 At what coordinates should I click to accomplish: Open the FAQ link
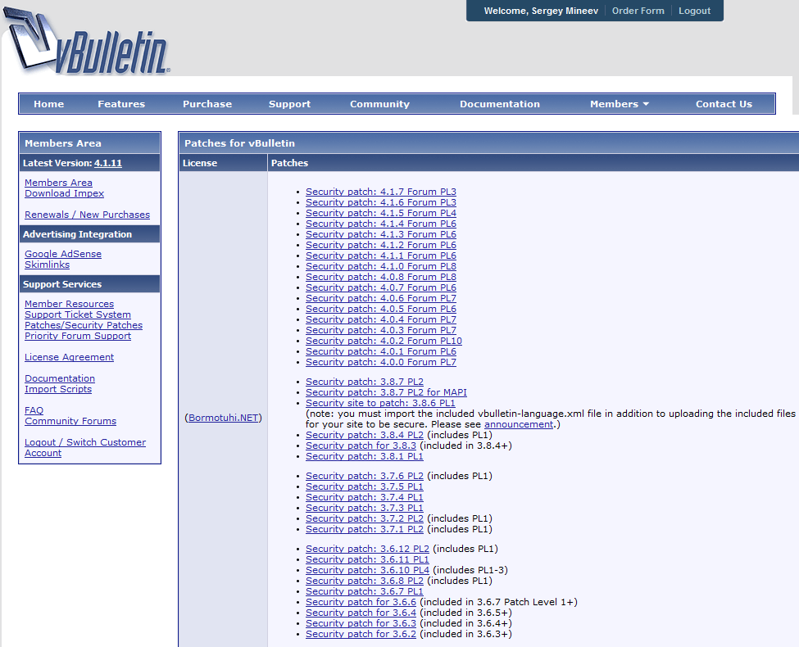34,410
